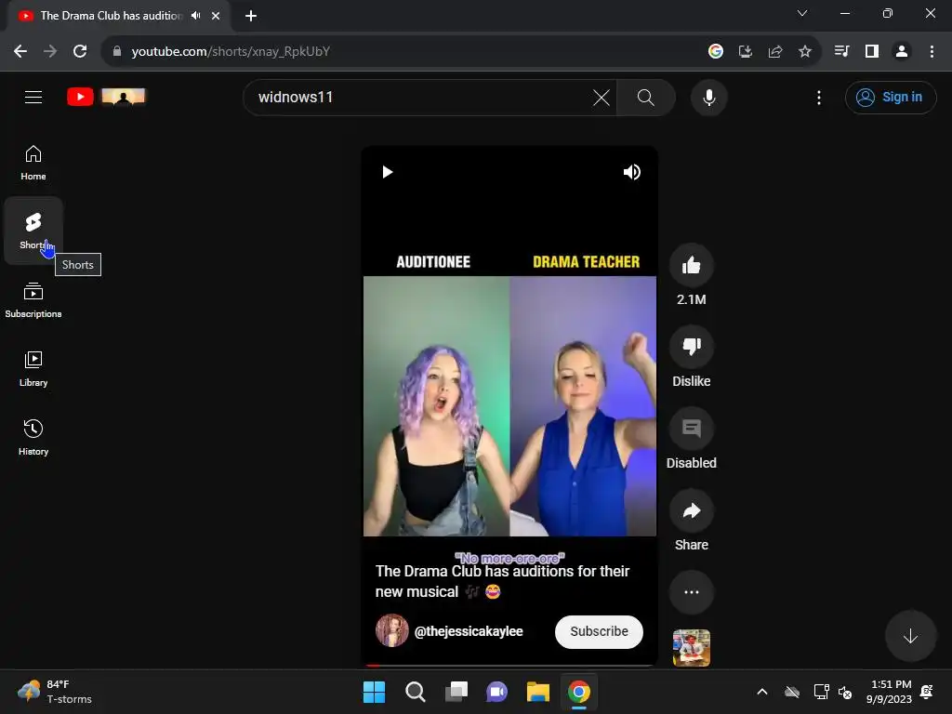952x714 pixels.
Task: Expand tab search chevron in title bar
Action: pyautogui.click(x=802, y=13)
